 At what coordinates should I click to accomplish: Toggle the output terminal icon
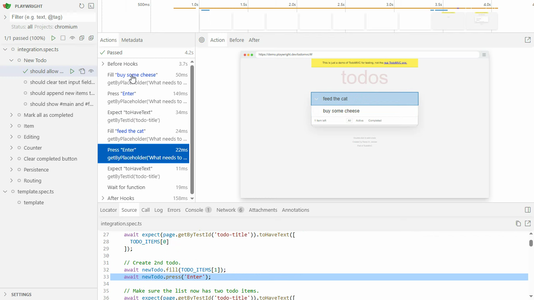[x=91, y=6]
